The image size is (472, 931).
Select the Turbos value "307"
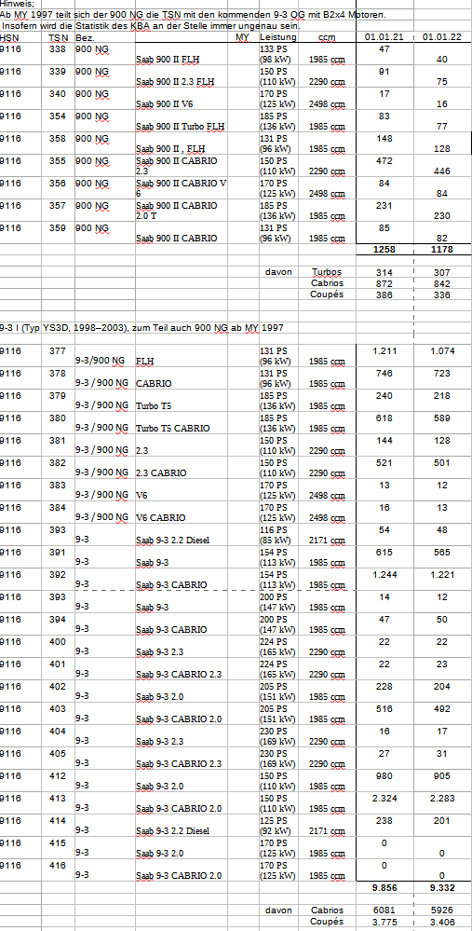coord(442,272)
